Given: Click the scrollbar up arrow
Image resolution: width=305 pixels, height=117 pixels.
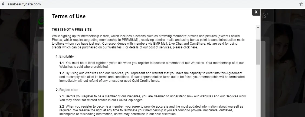Looking at the screenshot, I should (x=258, y=27).
